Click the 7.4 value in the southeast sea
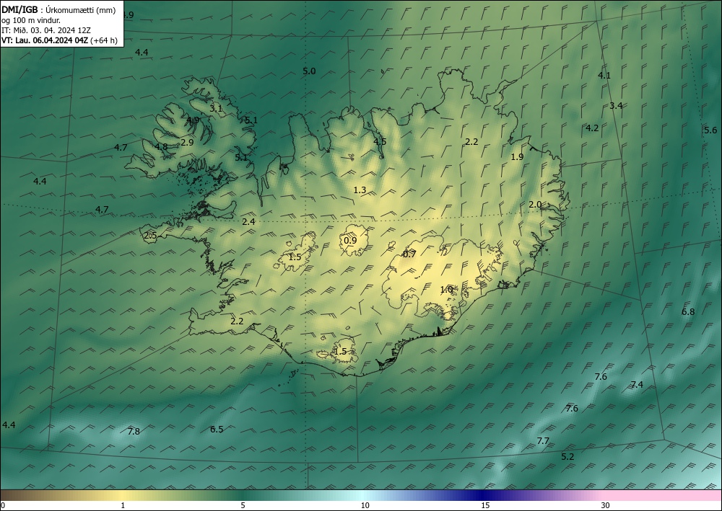 point(637,385)
